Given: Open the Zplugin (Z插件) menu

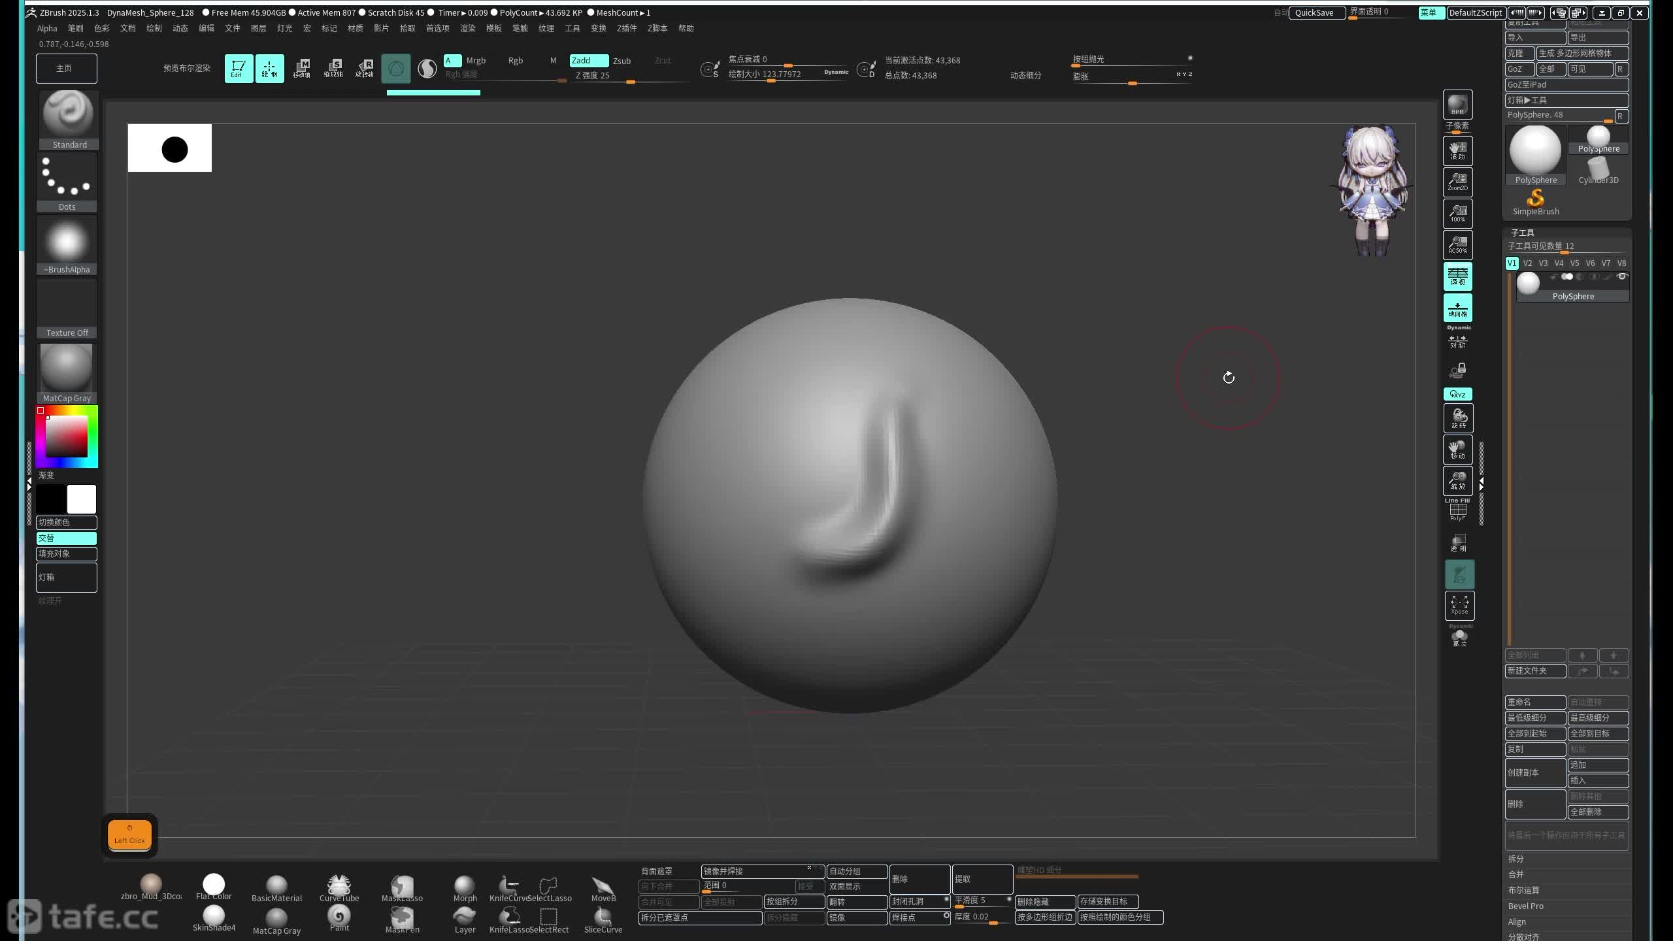Looking at the screenshot, I should [627, 28].
